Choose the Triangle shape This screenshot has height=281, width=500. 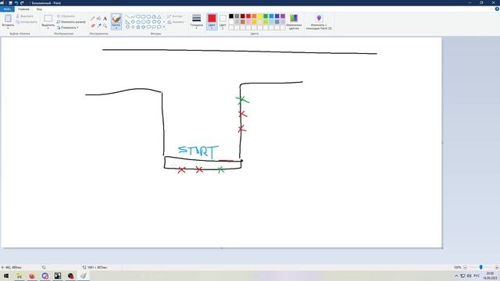click(159, 16)
